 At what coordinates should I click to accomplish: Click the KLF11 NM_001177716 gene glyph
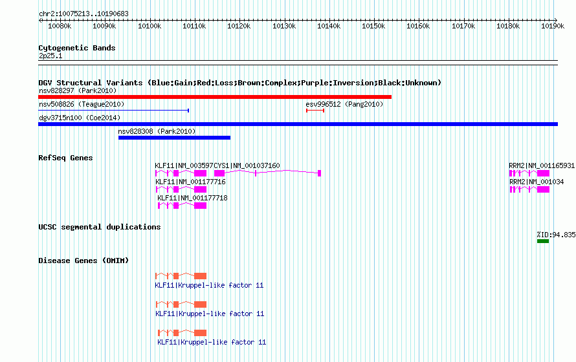click(181, 189)
